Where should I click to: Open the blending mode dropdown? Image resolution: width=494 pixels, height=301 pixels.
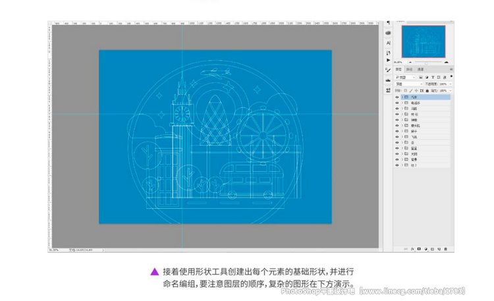pyautogui.click(x=409, y=84)
